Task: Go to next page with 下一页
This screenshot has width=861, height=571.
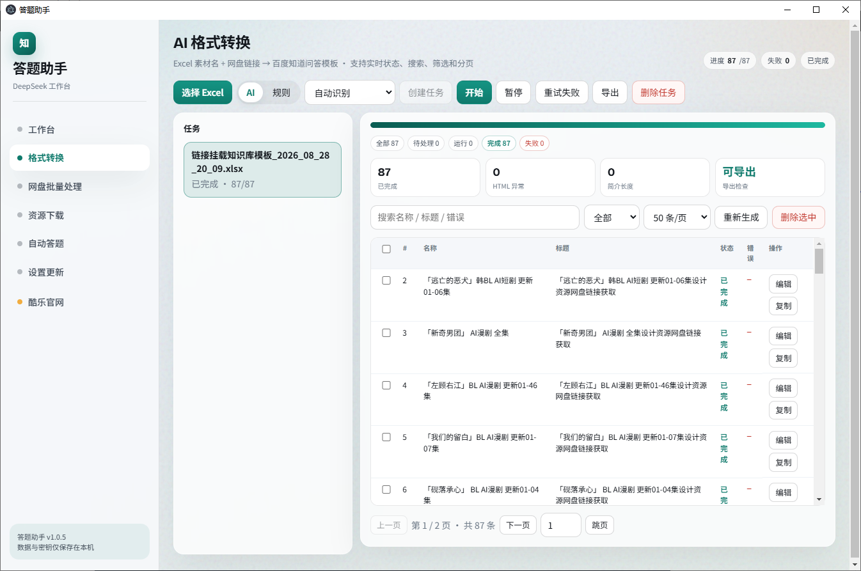Action: [518, 526]
